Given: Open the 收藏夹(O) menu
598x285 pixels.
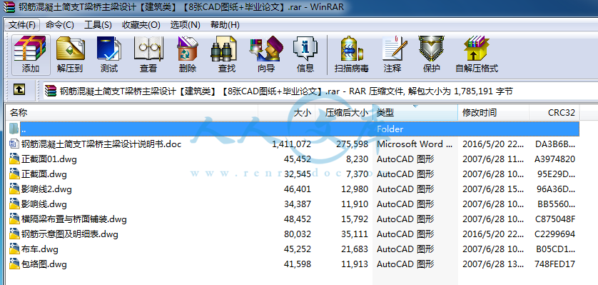Looking at the screenshot, I should click(141, 25).
